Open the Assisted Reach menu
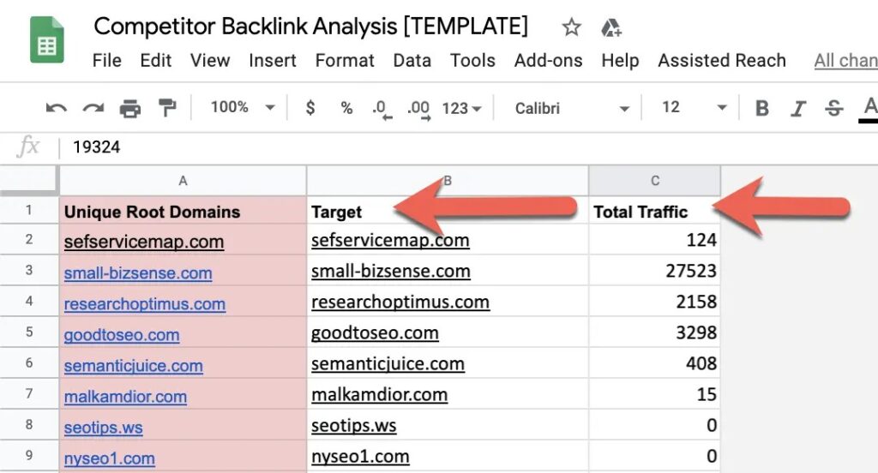Image resolution: width=878 pixels, height=473 pixels. [722, 61]
